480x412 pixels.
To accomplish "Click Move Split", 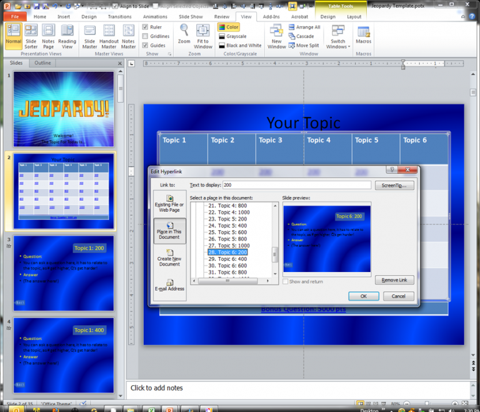I will pyautogui.click(x=304, y=46).
